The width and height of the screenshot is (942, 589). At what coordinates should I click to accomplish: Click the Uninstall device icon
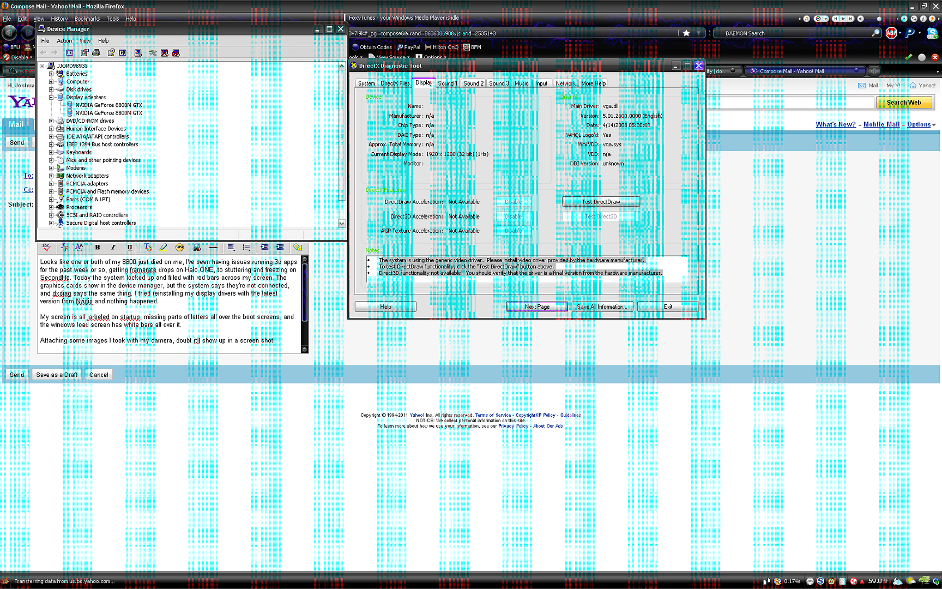point(165,53)
